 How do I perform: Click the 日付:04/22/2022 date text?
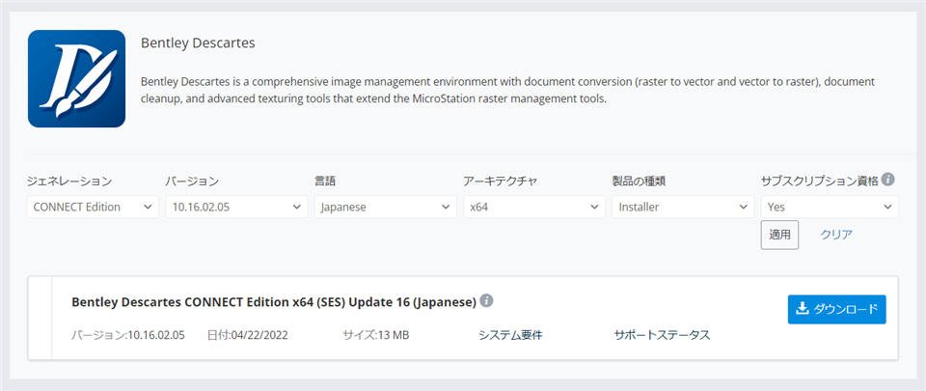(247, 335)
